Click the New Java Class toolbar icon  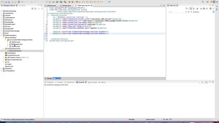73,2
